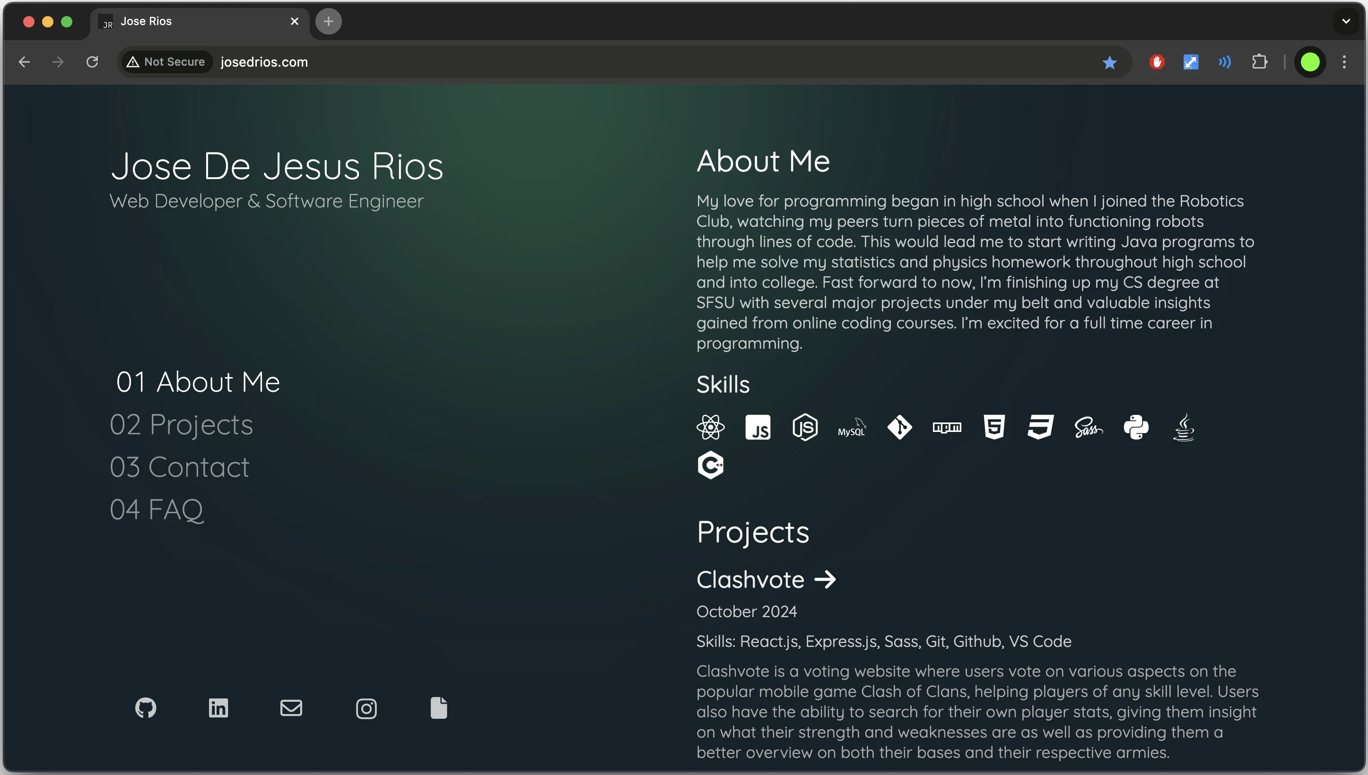
Task: Open the GitHub profile icon
Action: [145, 708]
